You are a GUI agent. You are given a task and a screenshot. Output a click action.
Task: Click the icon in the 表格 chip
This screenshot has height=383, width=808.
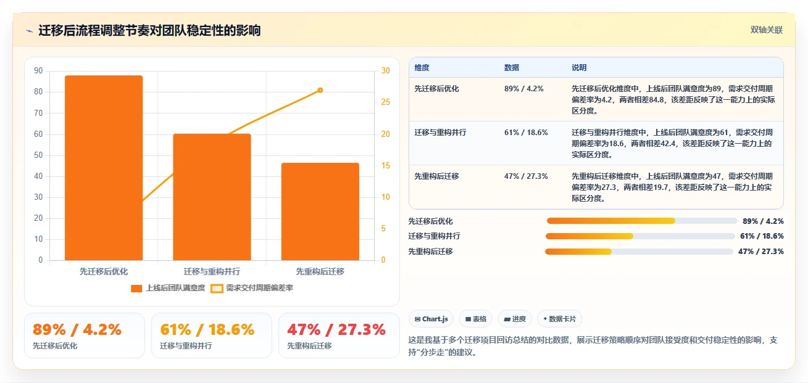[468, 319]
